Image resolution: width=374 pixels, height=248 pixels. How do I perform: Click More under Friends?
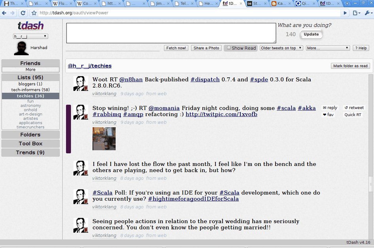(30, 70)
